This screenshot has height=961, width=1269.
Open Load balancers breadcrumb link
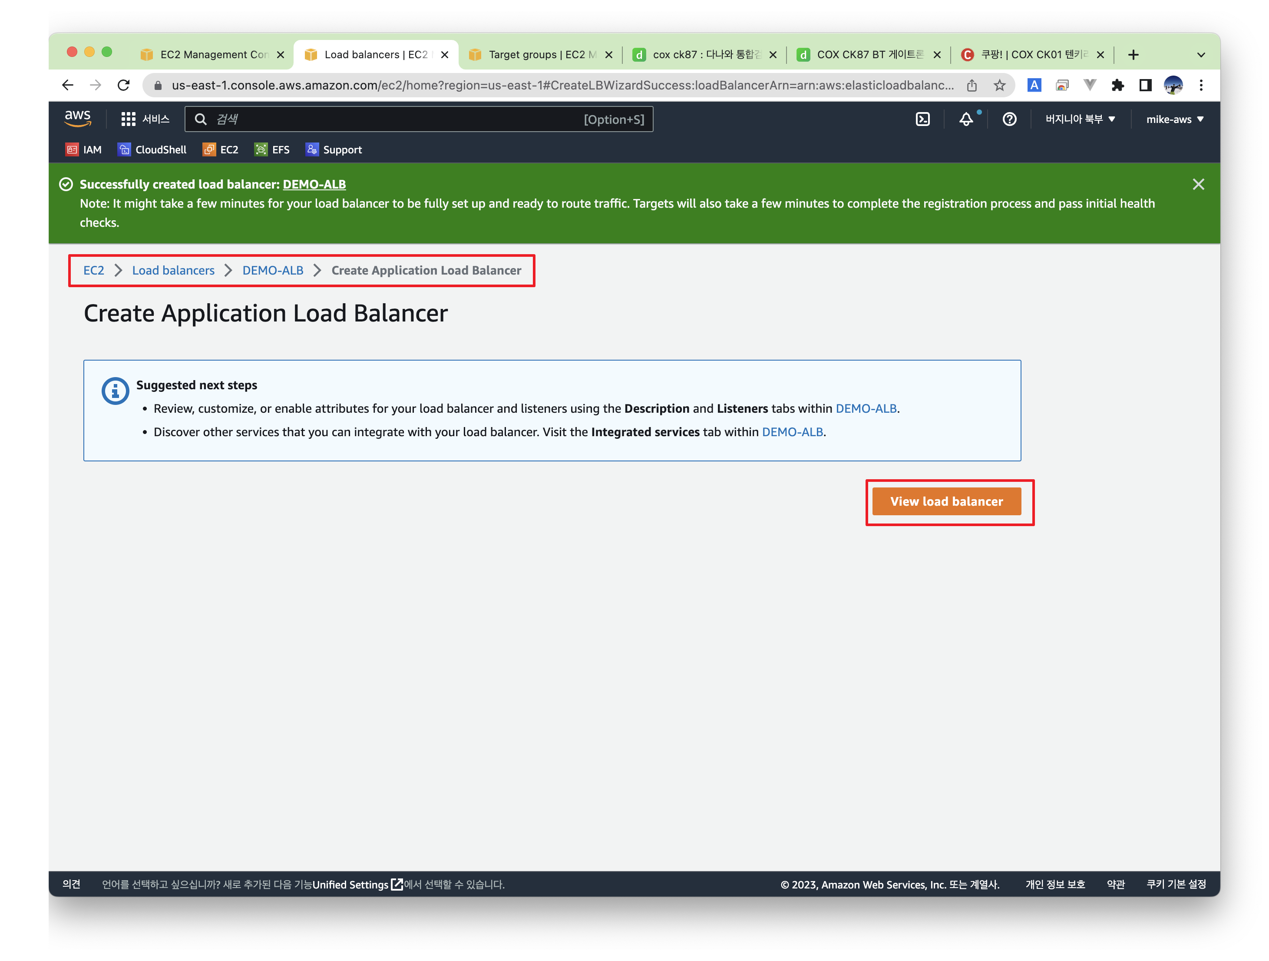tap(173, 270)
